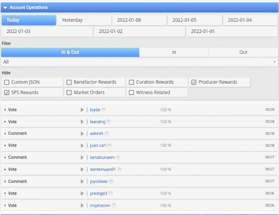This screenshot has width=279, height=215.
Task: Check the Custom JSON hide checkbox
Action: [x=7, y=83]
